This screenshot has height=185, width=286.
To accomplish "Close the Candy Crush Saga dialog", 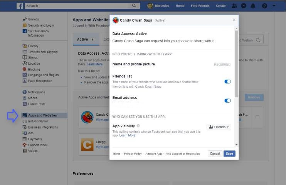I will coord(234,20).
